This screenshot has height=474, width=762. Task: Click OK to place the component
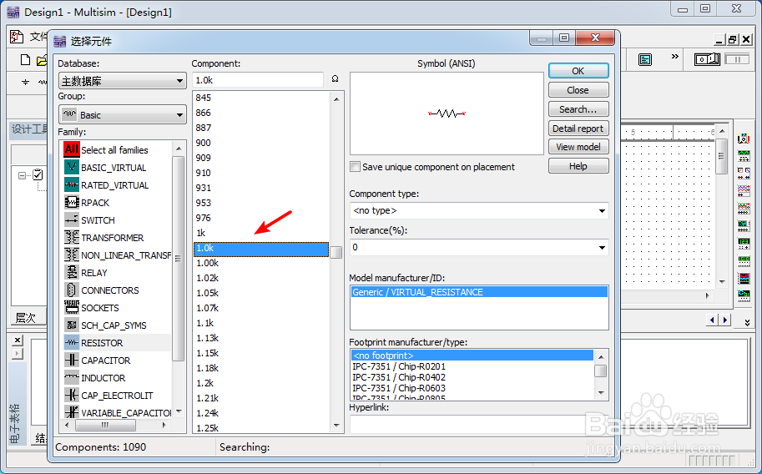pyautogui.click(x=578, y=70)
